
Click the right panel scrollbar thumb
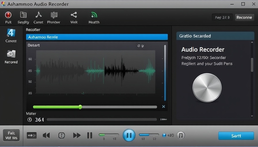click(252, 65)
